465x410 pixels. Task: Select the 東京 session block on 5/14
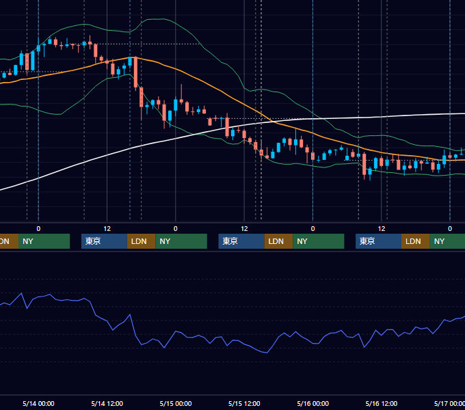105,241
